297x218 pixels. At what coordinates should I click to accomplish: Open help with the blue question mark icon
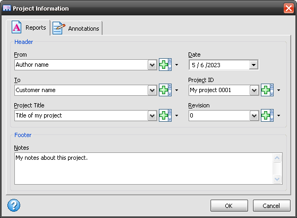tap(14, 205)
